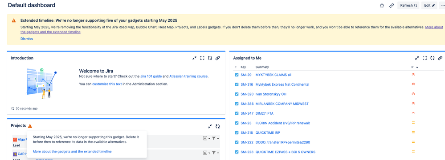
Task: Open DIM27 IFTA issue summary
Action: click(265, 113)
